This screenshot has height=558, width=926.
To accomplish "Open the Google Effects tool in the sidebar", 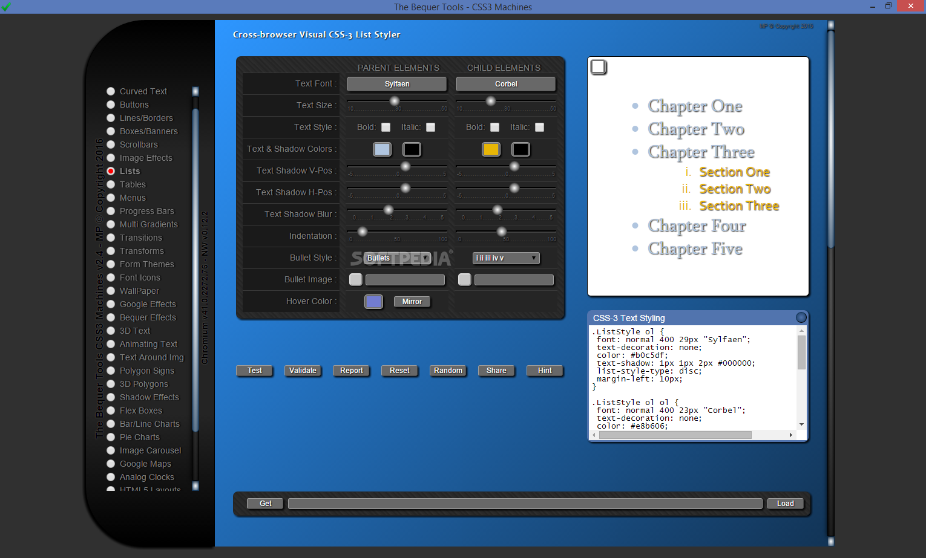I will point(148,304).
